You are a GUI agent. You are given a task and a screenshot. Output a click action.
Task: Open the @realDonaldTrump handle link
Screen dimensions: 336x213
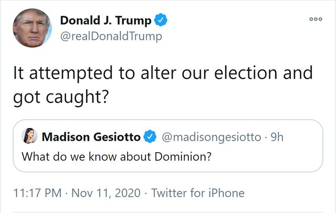pyautogui.click(x=111, y=36)
